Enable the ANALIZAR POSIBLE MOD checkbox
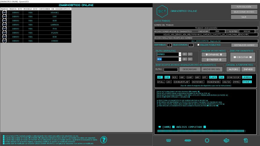The height and width of the screenshot is (146, 260). pos(198,45)
